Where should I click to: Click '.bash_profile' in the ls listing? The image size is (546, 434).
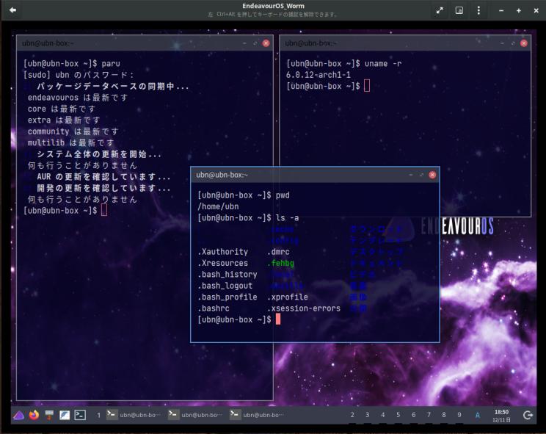pyautogui.click(x=227, y=297)
